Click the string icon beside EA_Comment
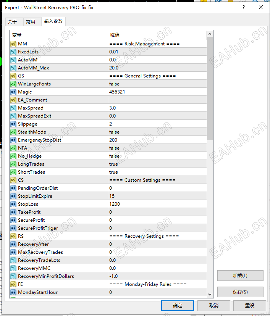This screenshot has width=270, height=316. (13, 100)
